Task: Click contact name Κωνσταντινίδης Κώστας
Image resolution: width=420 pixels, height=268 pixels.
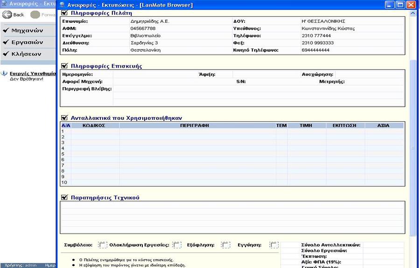Action: point(328,28)
